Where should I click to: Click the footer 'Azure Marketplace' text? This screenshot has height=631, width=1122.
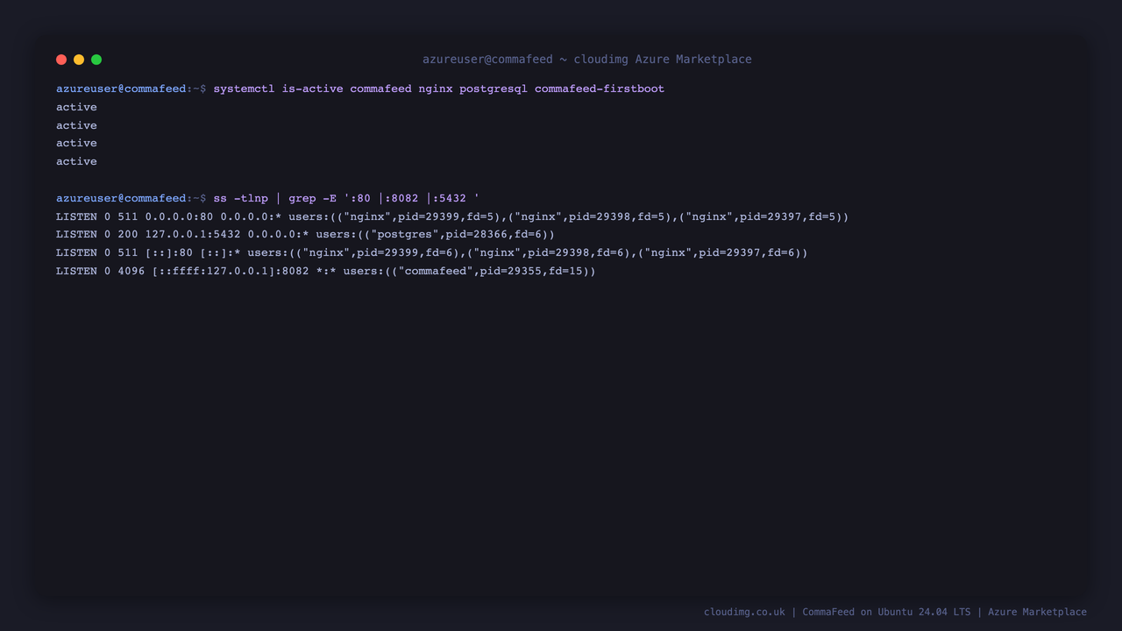pyautogui.click(x=1037, y=612)
